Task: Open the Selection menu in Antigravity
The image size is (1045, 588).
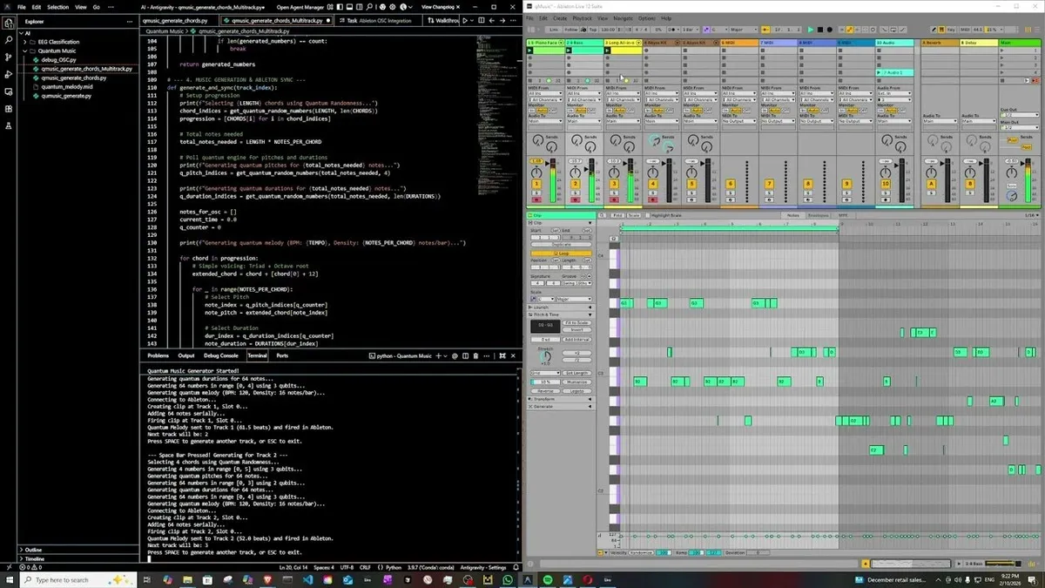Action: click(x=57, y=6)
